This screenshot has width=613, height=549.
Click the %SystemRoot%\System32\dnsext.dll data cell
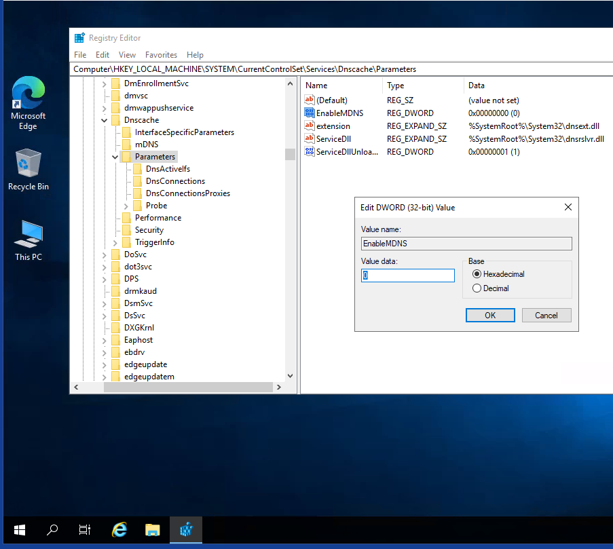[x=534, y=126]
